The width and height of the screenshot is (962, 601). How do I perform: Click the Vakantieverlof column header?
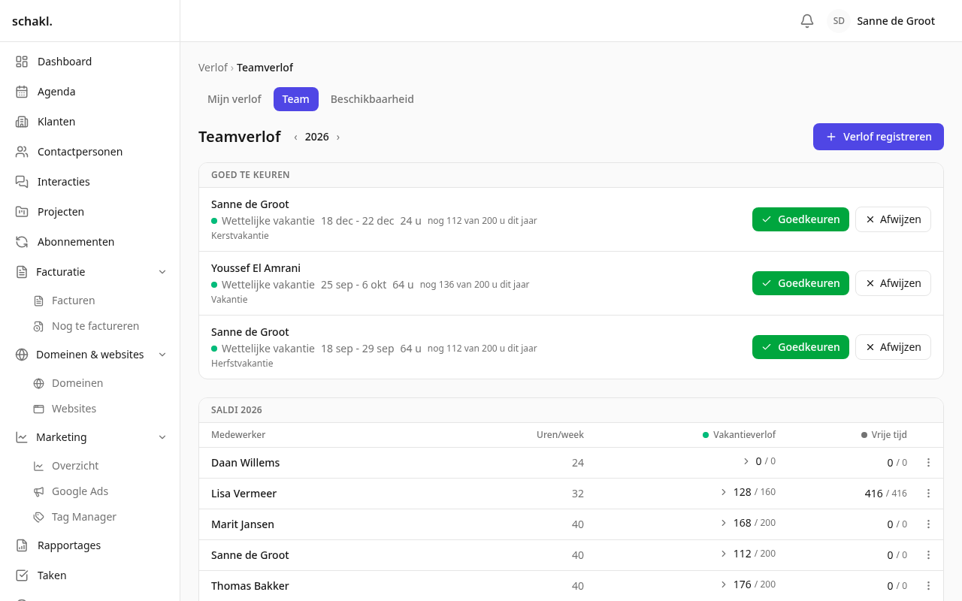coord(739,435)
